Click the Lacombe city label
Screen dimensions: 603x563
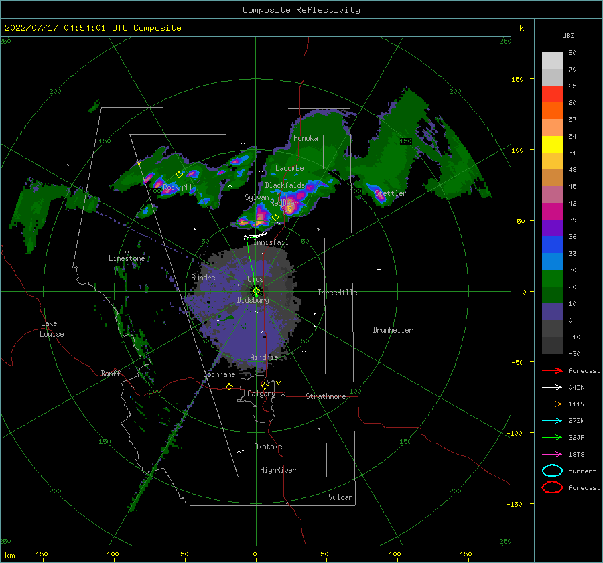point(289,168)
